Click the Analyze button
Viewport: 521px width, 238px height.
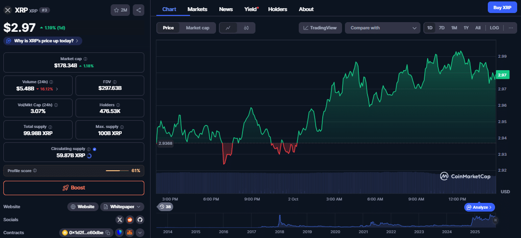pos(480,207)
